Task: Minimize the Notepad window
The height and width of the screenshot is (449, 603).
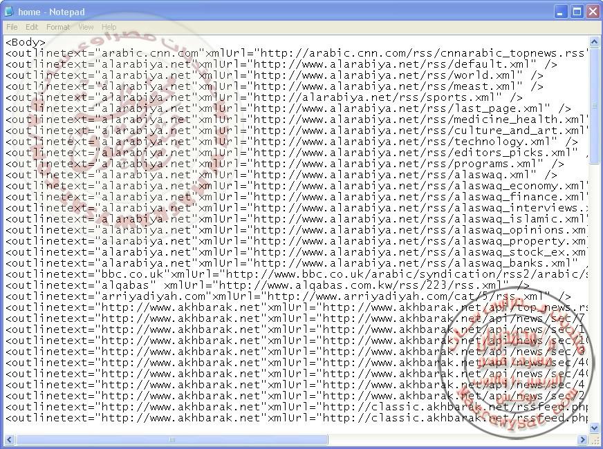Action: click(560, 12)
